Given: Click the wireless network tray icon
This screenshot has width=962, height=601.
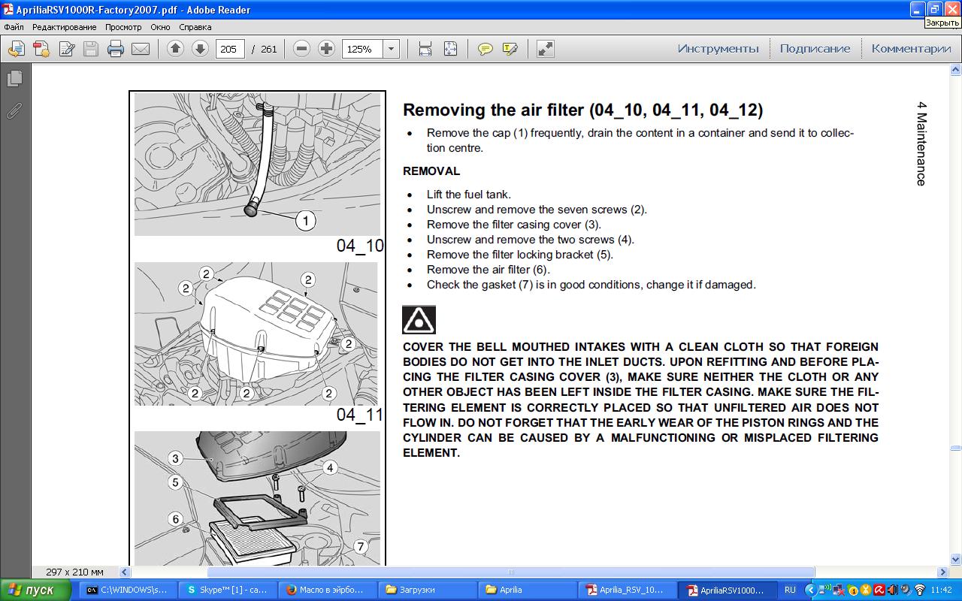Looking at the screenshot, I should coord(919,590).
